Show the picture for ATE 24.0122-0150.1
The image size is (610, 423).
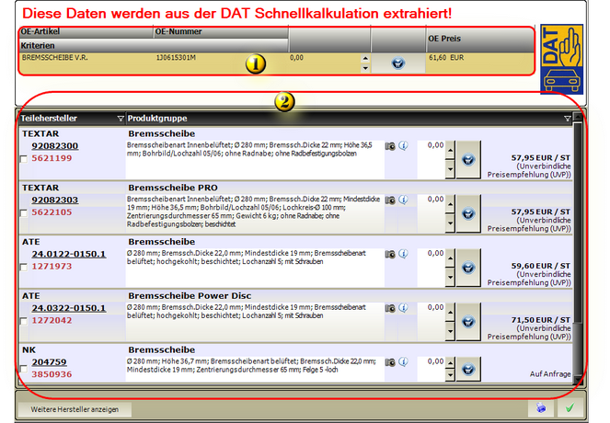(390, 255)
